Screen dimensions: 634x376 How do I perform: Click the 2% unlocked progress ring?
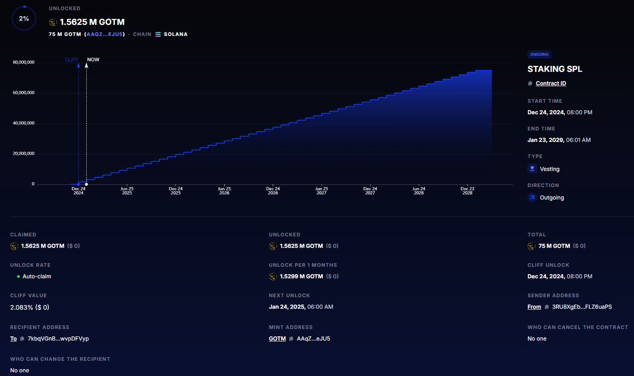[24, 19]
